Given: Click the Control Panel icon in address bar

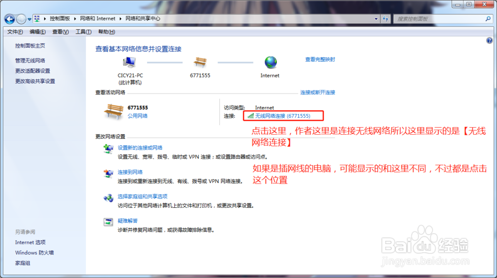Looking at the screenshot, I should point(37,19).
